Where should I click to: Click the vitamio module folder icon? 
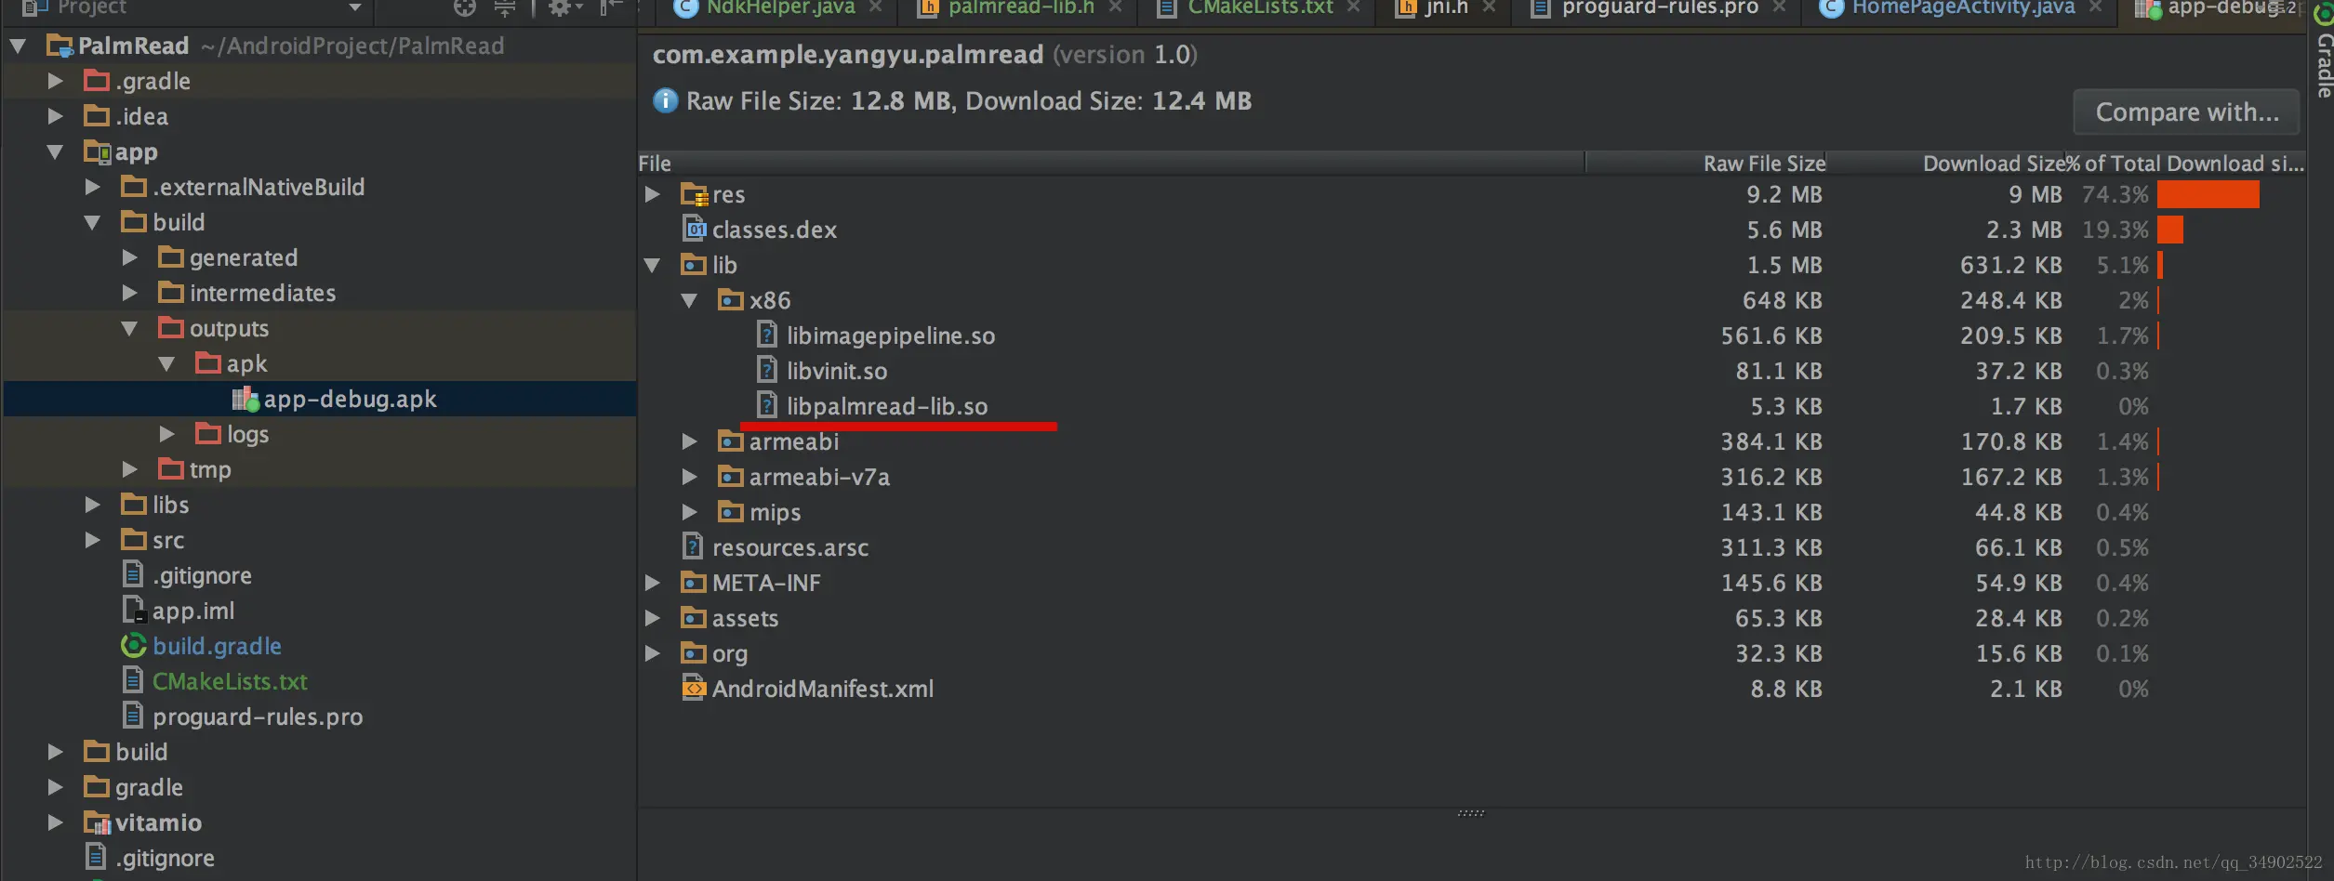[97, 822]
